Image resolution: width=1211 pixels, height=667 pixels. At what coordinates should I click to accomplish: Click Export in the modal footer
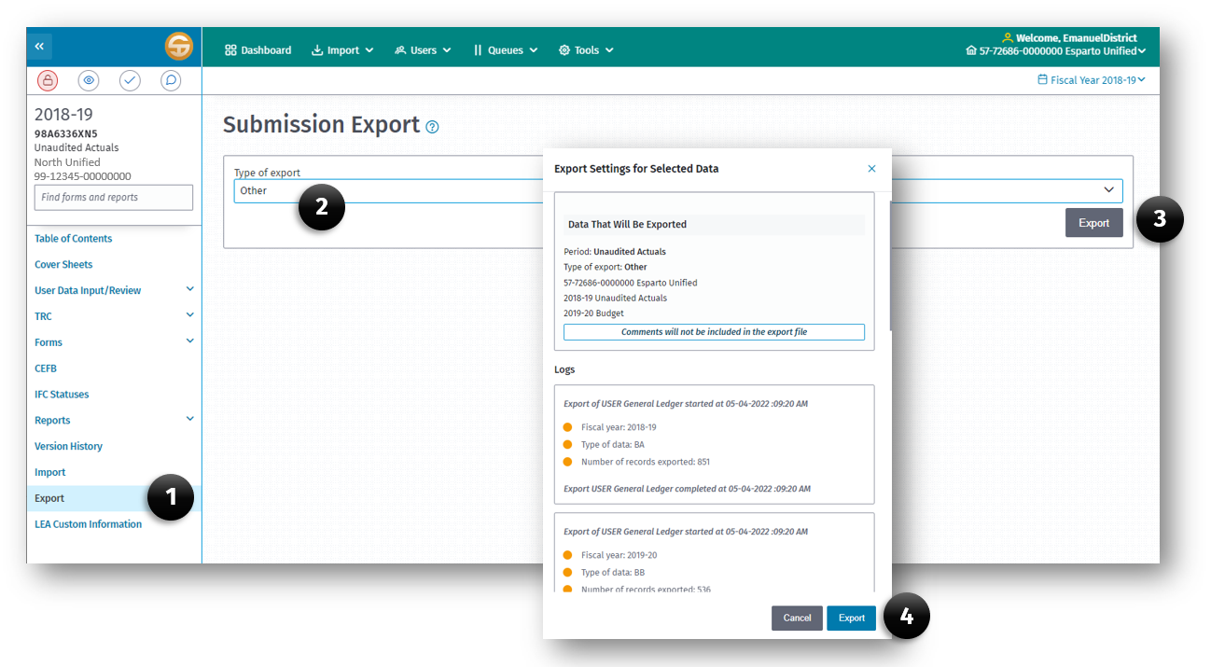[850, 618]
